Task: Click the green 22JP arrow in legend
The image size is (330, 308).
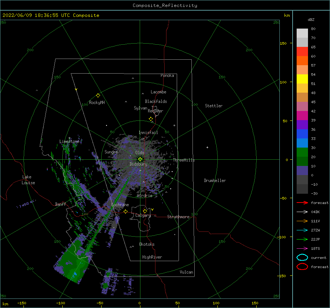Action: point(302,239)
